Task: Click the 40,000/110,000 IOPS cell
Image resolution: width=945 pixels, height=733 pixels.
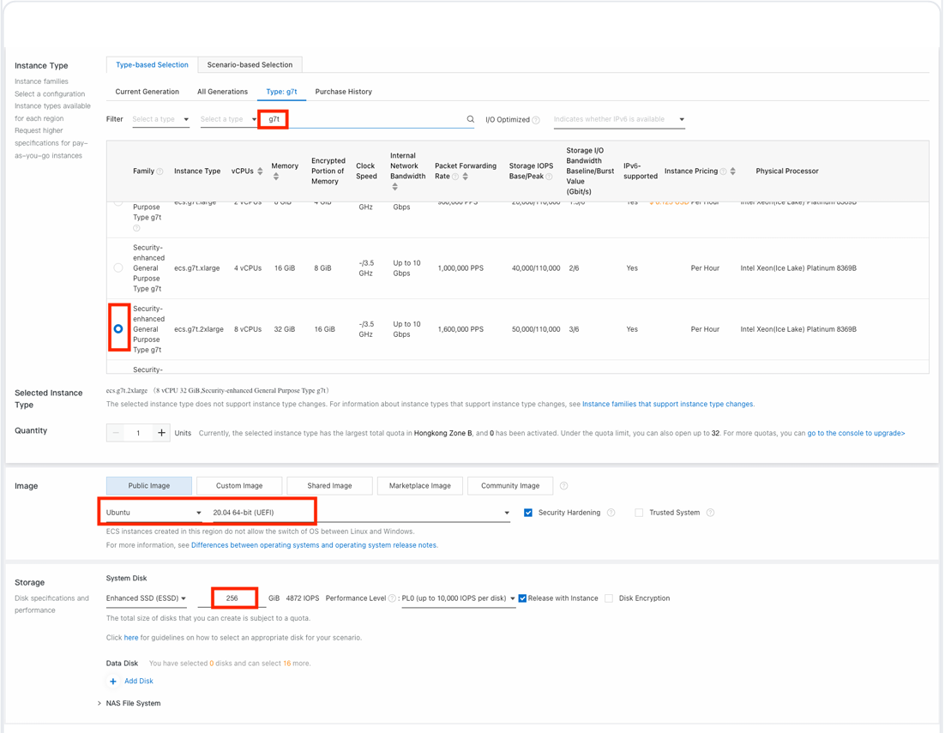Action: 536,268
